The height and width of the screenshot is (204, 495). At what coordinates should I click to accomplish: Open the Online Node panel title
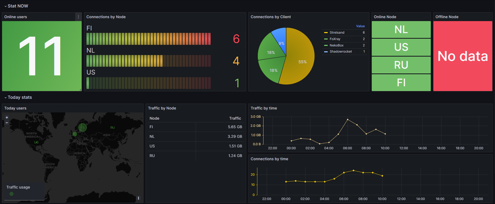point(385,17)
